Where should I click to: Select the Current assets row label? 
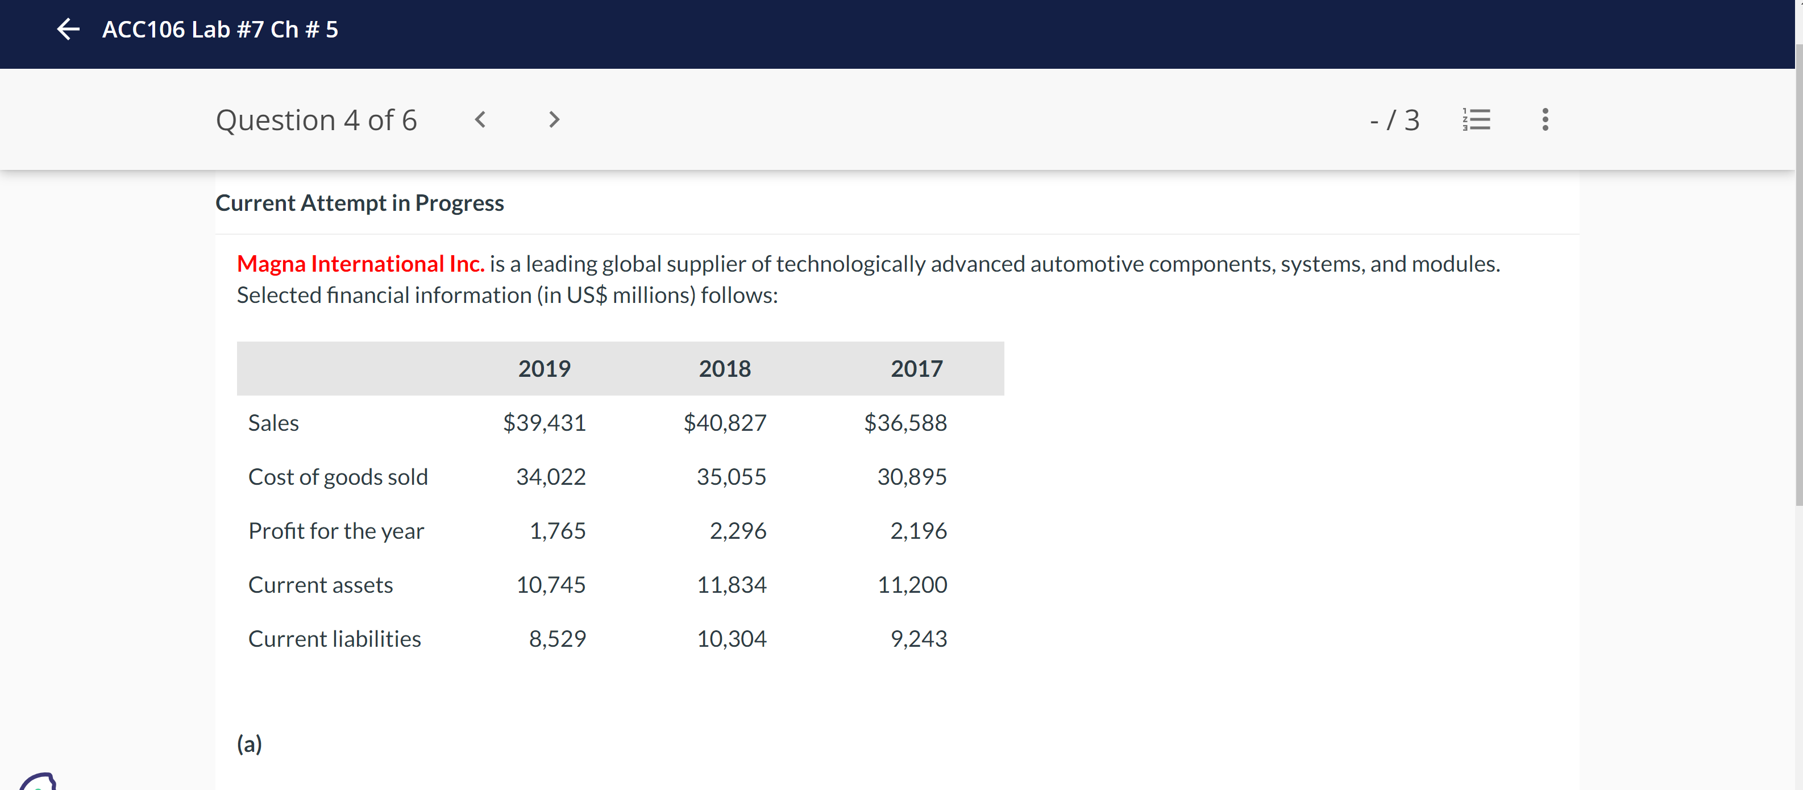tap(321, 585)
